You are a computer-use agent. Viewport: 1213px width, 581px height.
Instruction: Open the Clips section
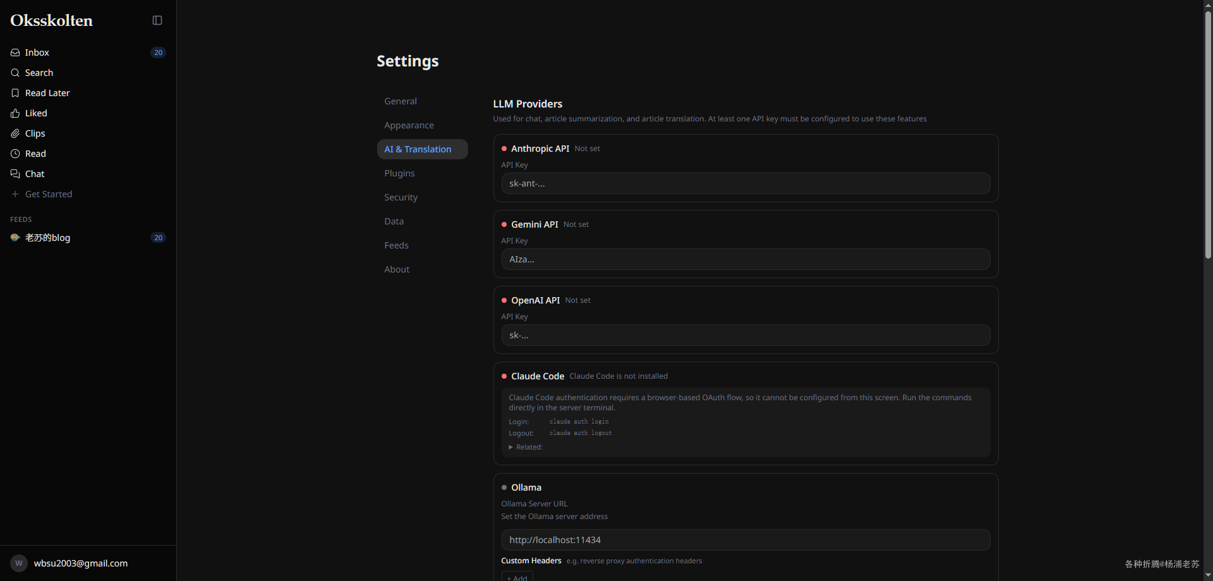point(88,133)
